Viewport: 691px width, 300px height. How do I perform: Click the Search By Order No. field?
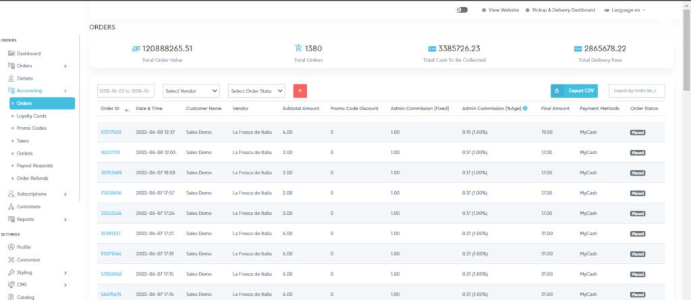tap(636, 91)
